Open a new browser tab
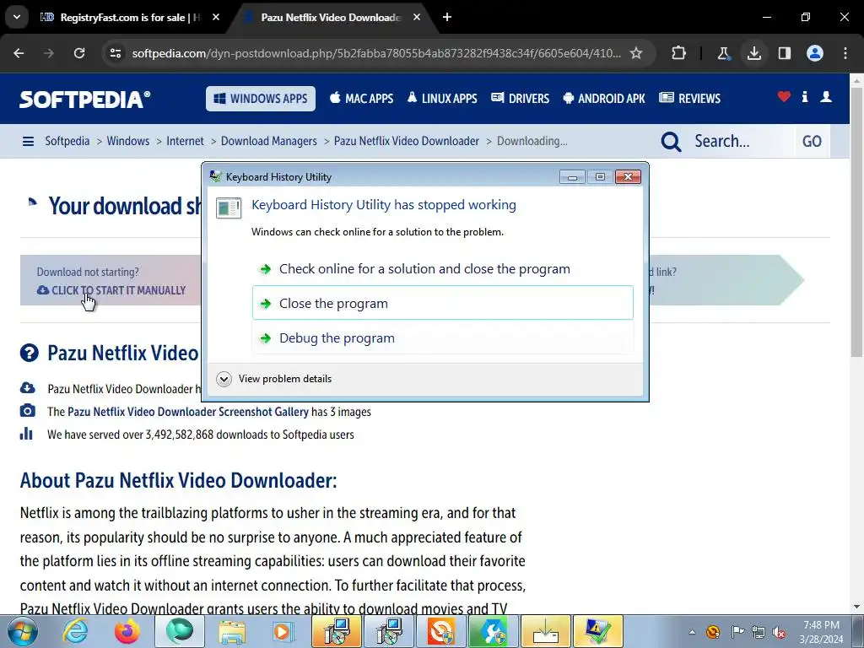 click(447, 17)
